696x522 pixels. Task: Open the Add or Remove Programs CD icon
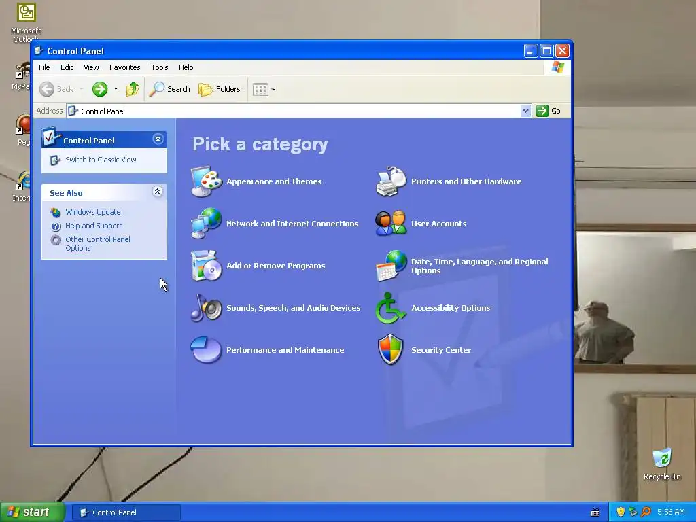(207, 266)
